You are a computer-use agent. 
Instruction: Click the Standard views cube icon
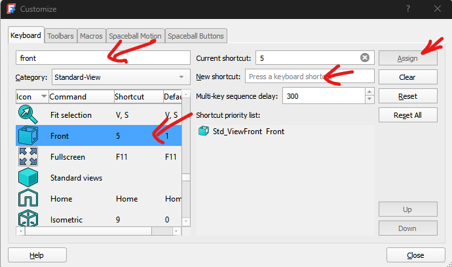(x=28, y=178)
